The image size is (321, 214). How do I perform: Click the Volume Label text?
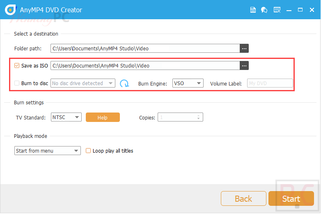(226, 83)
